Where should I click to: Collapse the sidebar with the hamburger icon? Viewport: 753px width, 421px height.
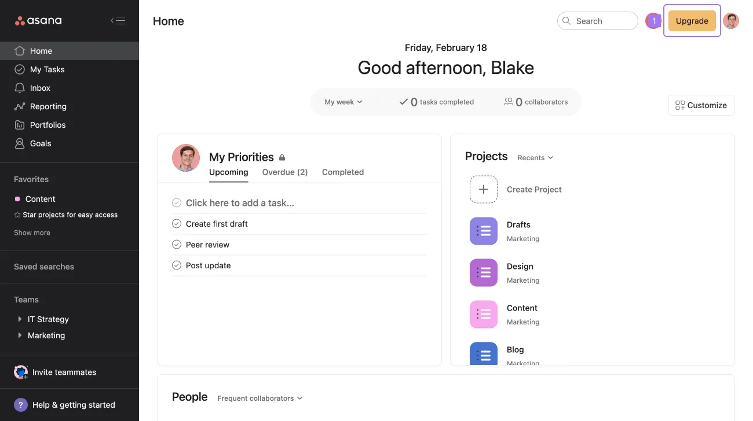[x=118, y=21]
